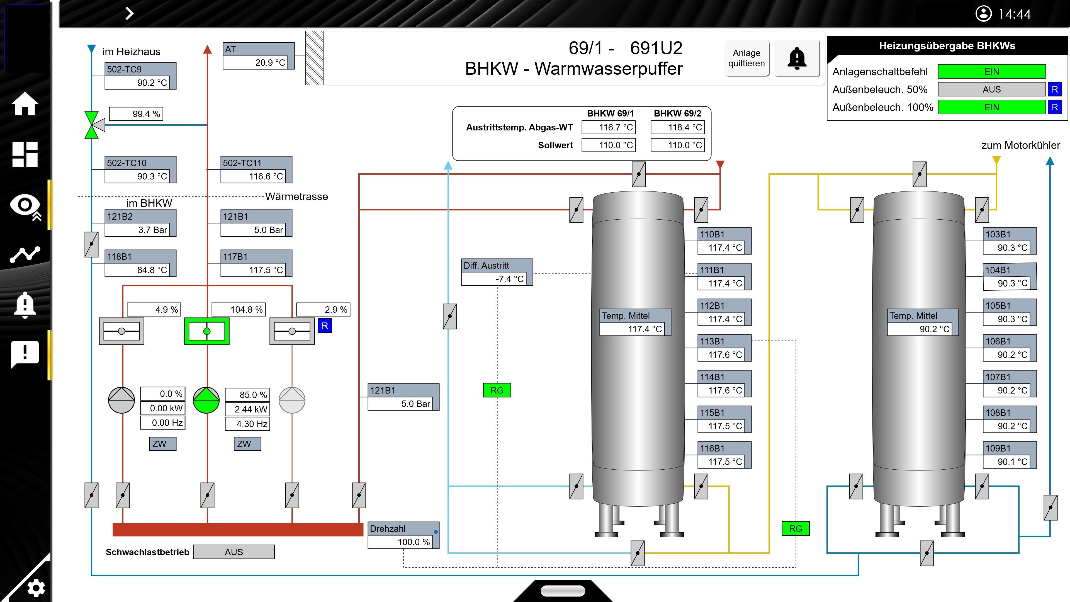Open the dashboard tiles icon
This screenshot has width=1070, height=602.
tap(25, 154)
